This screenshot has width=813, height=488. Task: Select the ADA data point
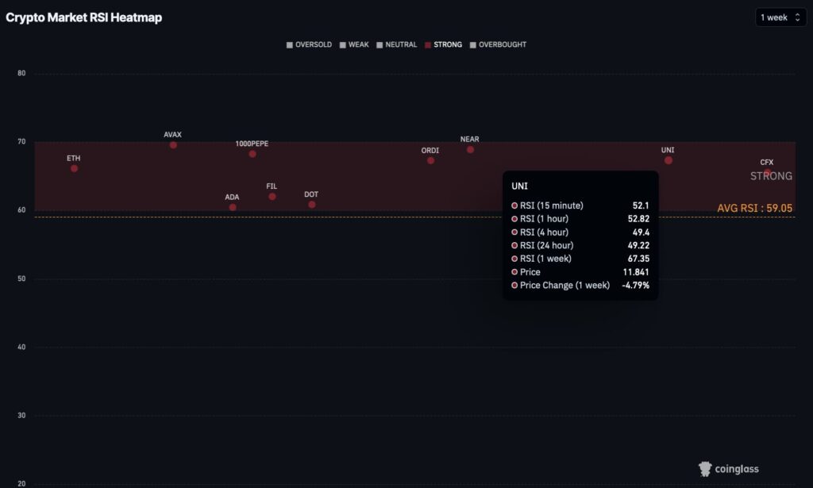click(233, 207)
